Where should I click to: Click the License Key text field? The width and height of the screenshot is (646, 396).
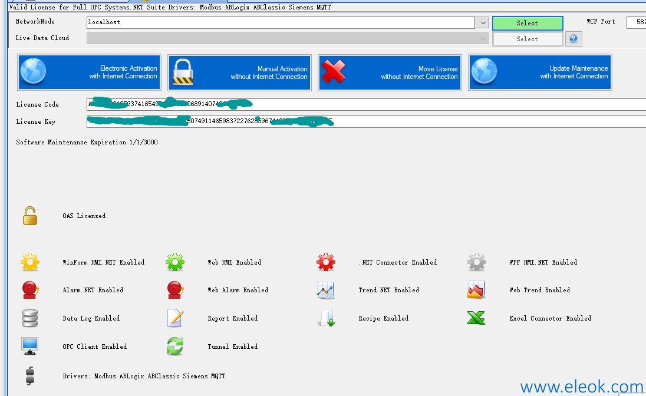[366, 121]
